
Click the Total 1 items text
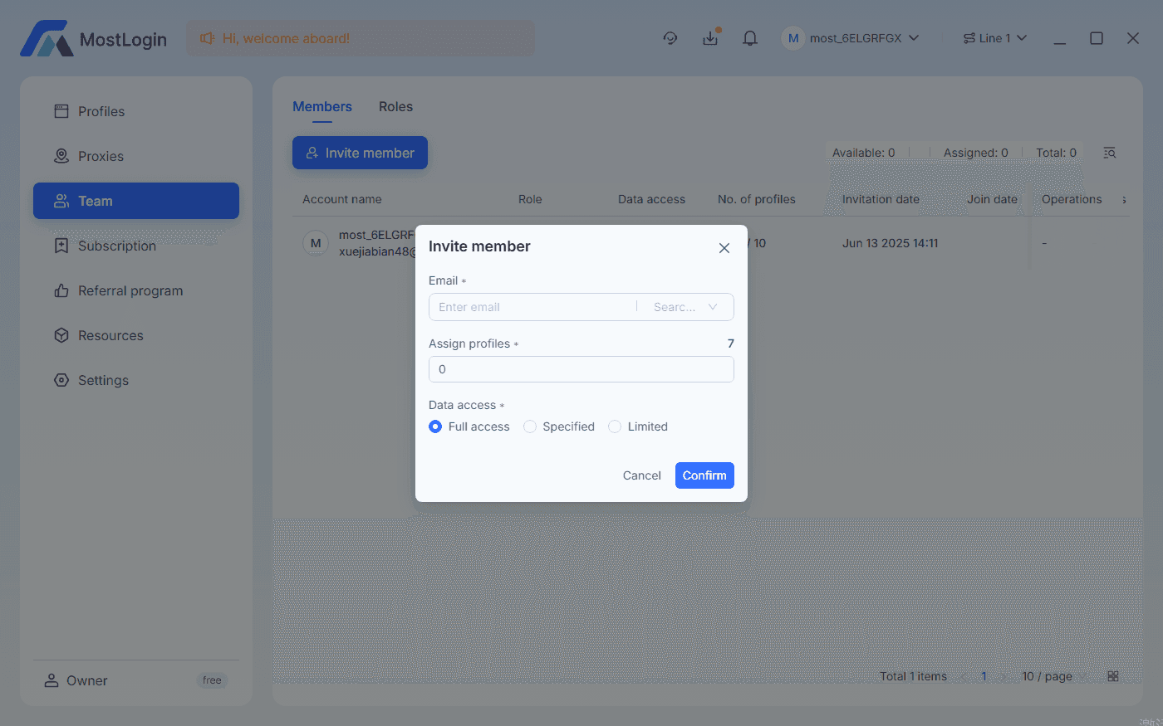(x=913, y=676)
